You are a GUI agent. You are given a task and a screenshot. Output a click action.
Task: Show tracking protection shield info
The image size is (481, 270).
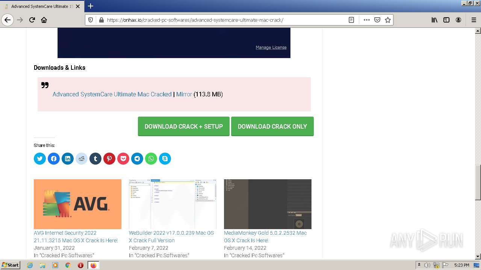pyautogui.click(x=91, y=20)
